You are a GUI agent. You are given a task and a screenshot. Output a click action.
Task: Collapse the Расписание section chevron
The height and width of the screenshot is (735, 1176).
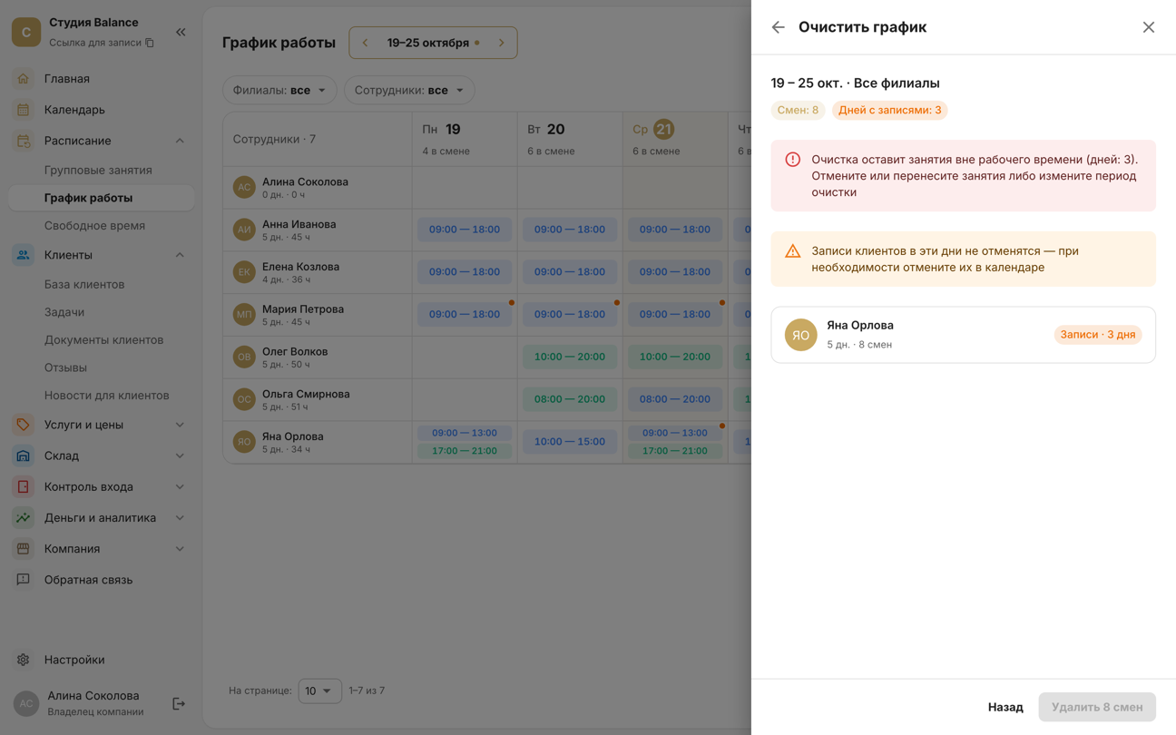tap(180, 141)
